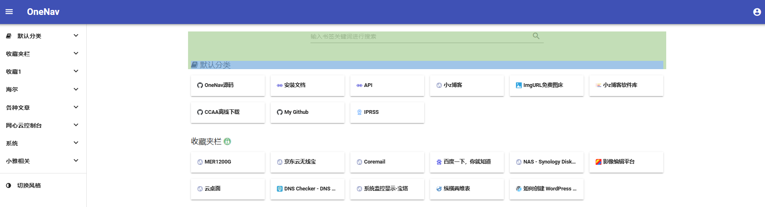Open the DNS Checker bookmark card
This screenshot has height=207, width=765.
(307, 189)
